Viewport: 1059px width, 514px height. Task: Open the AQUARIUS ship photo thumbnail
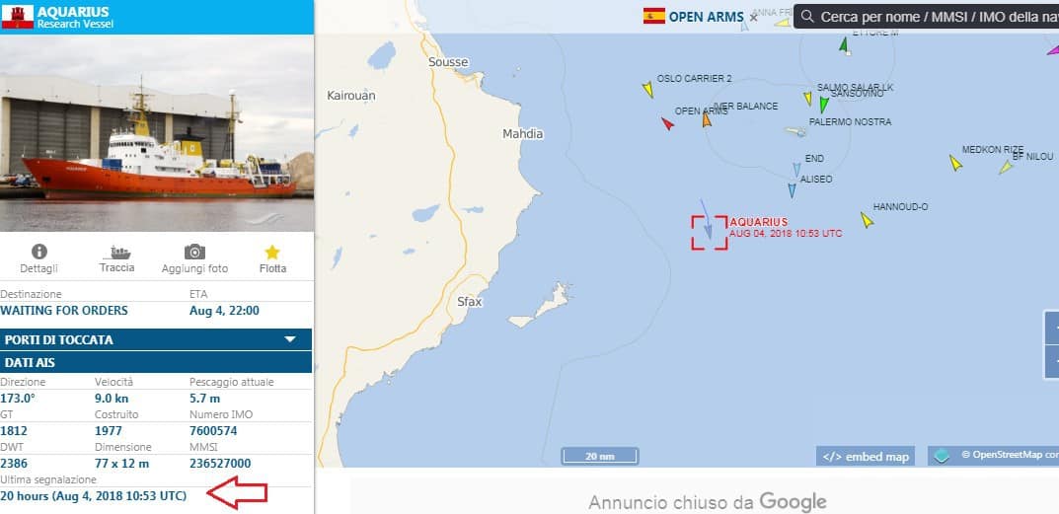click(157, 133)
